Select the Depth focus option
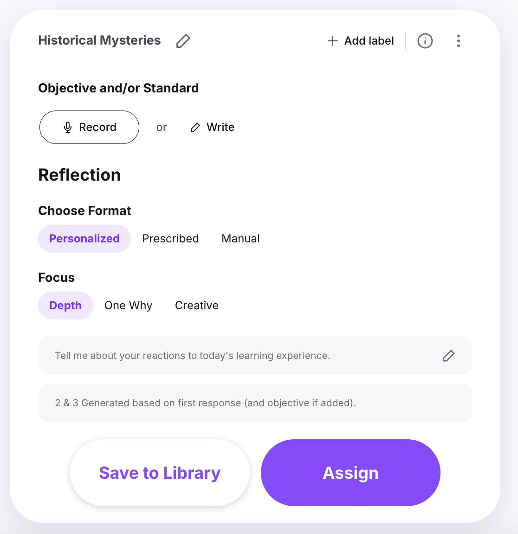 [66, 306]
